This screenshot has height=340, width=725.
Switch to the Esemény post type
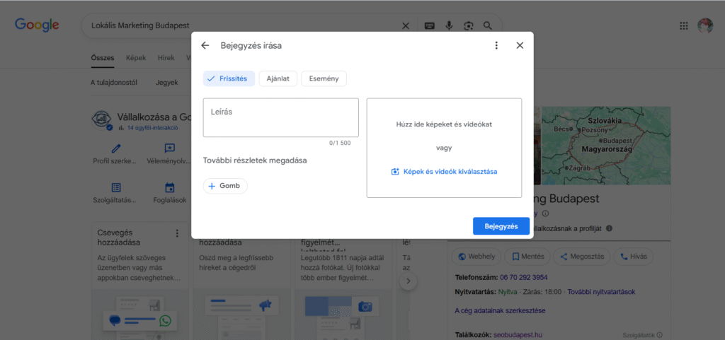click(x=324, y=78)
